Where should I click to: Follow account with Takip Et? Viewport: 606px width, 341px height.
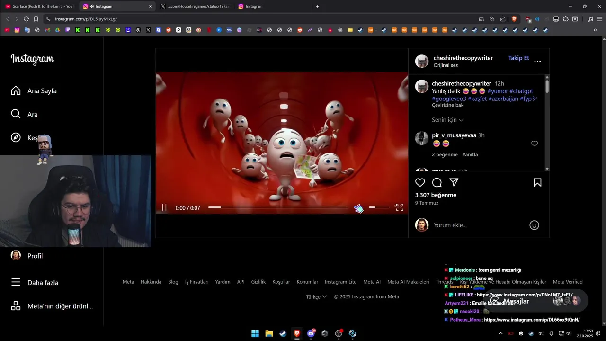(x=519, y=58)
